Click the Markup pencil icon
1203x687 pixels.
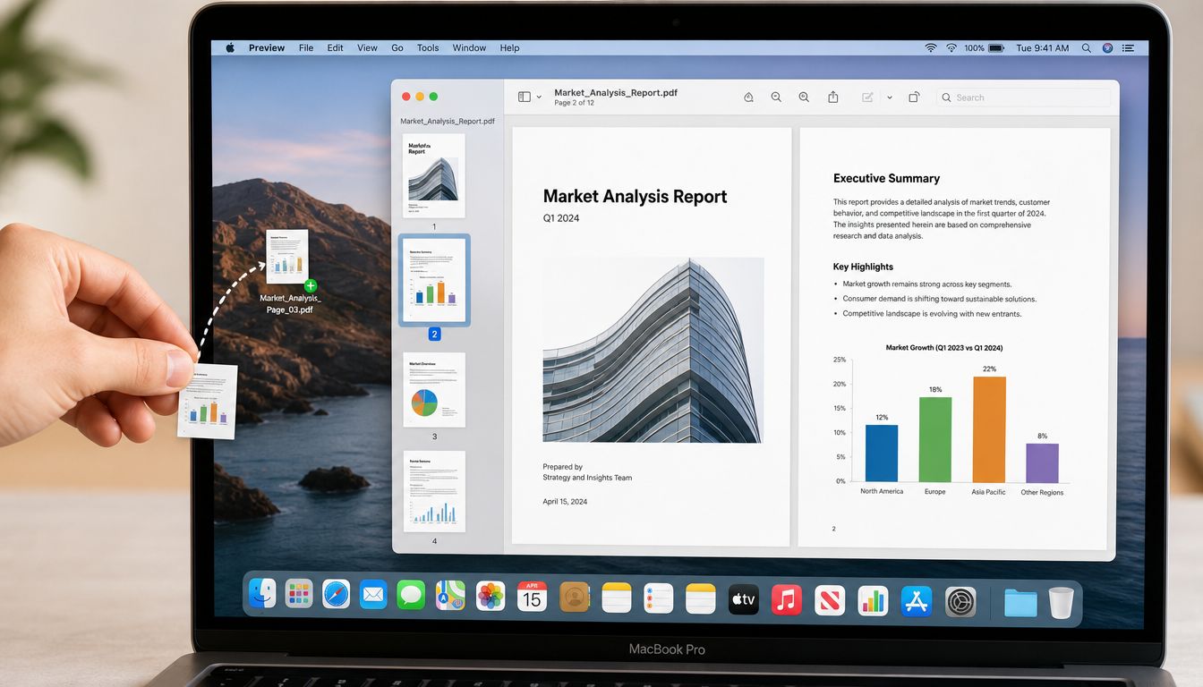pos(867,97)
